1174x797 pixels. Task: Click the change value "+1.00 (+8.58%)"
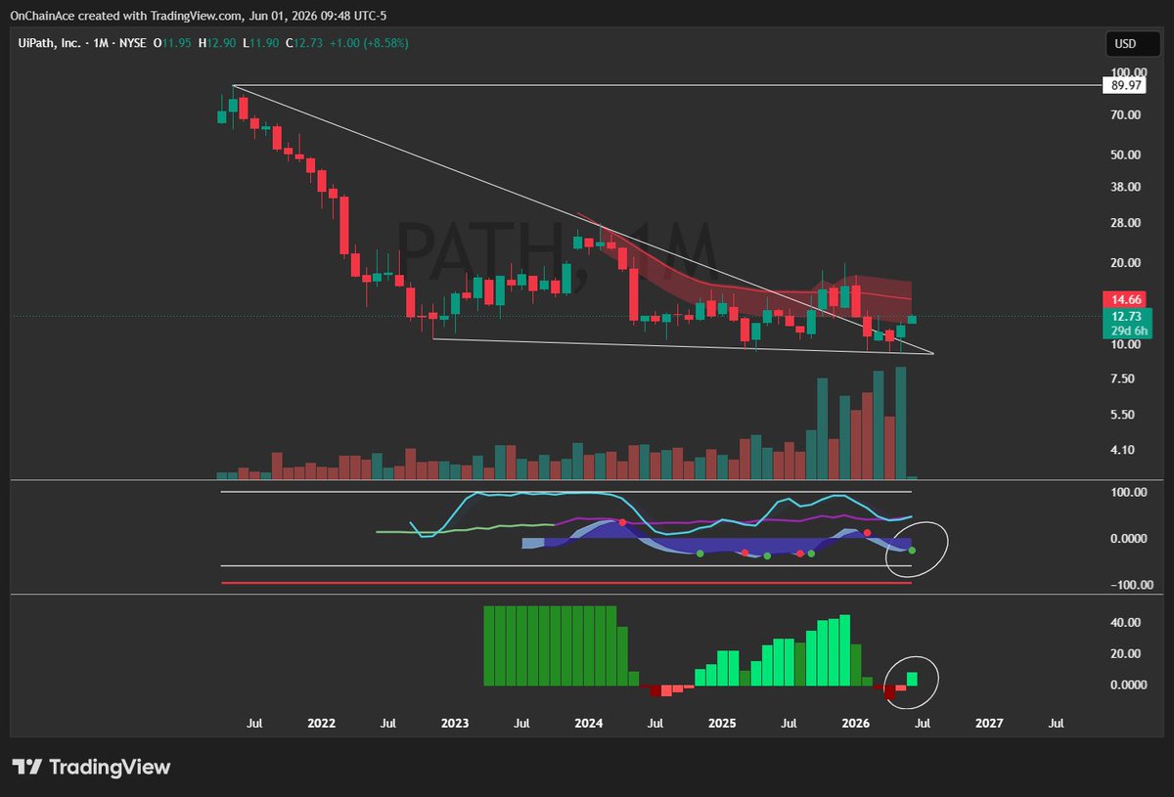370,43
